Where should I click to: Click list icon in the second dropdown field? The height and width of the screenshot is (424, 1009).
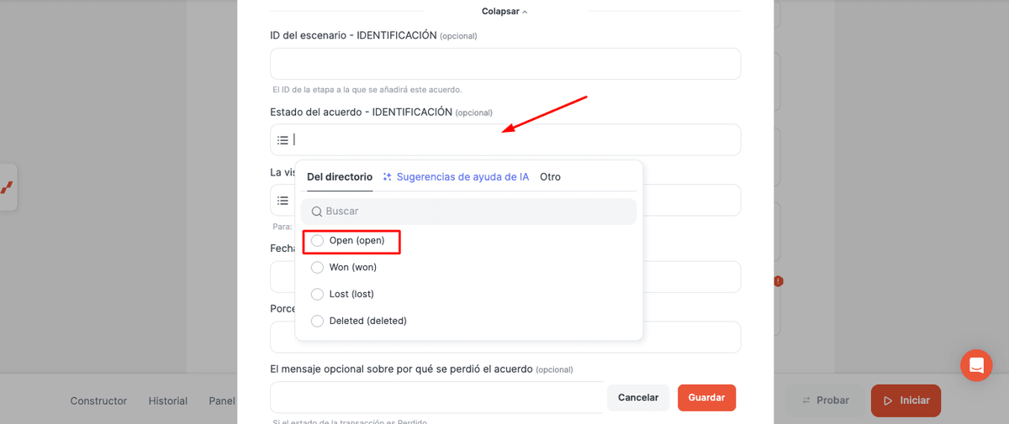click(283, 201)
